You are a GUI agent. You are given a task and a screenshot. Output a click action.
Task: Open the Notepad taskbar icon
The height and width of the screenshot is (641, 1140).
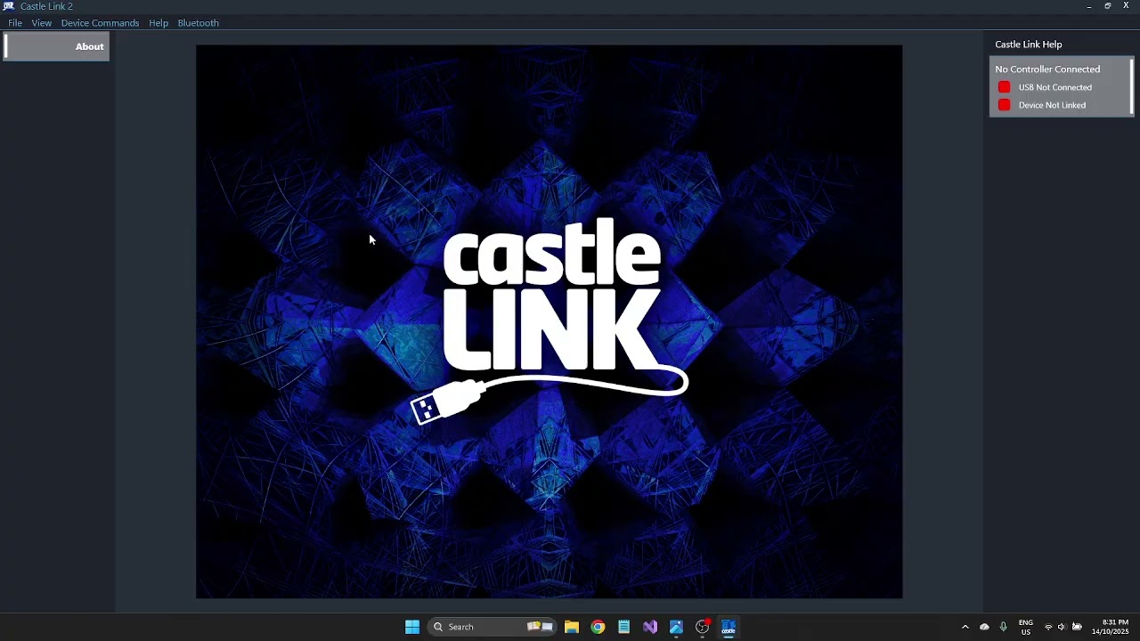tap(624, 627)
